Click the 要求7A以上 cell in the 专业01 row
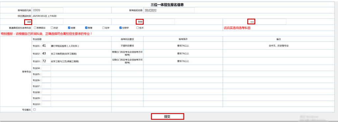The height and width of the screenshot is (122, 338). click(x=183, y=46)
